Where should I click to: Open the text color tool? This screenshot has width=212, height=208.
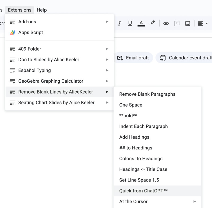tap(141, 24)
